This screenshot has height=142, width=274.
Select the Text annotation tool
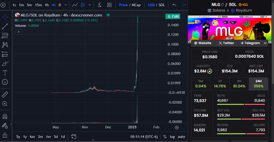coord(5,73)
